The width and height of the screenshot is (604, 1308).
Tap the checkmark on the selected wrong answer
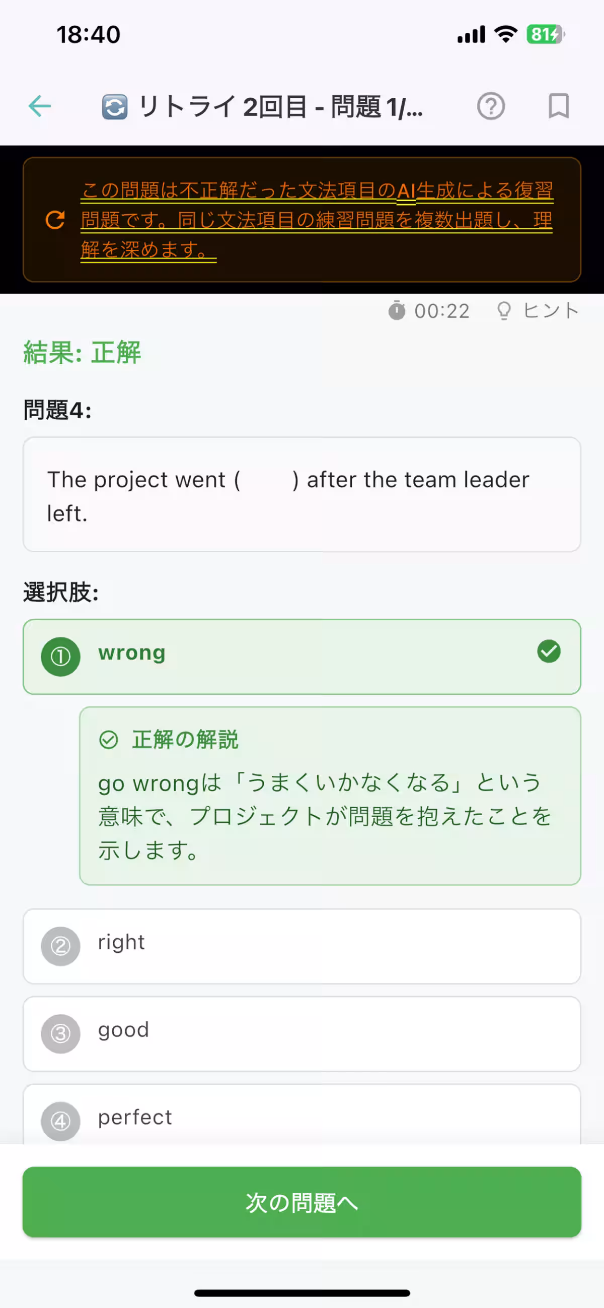tap(548, 652)
